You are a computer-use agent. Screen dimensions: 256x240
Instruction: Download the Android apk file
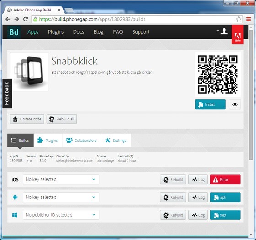click(225, 197)
